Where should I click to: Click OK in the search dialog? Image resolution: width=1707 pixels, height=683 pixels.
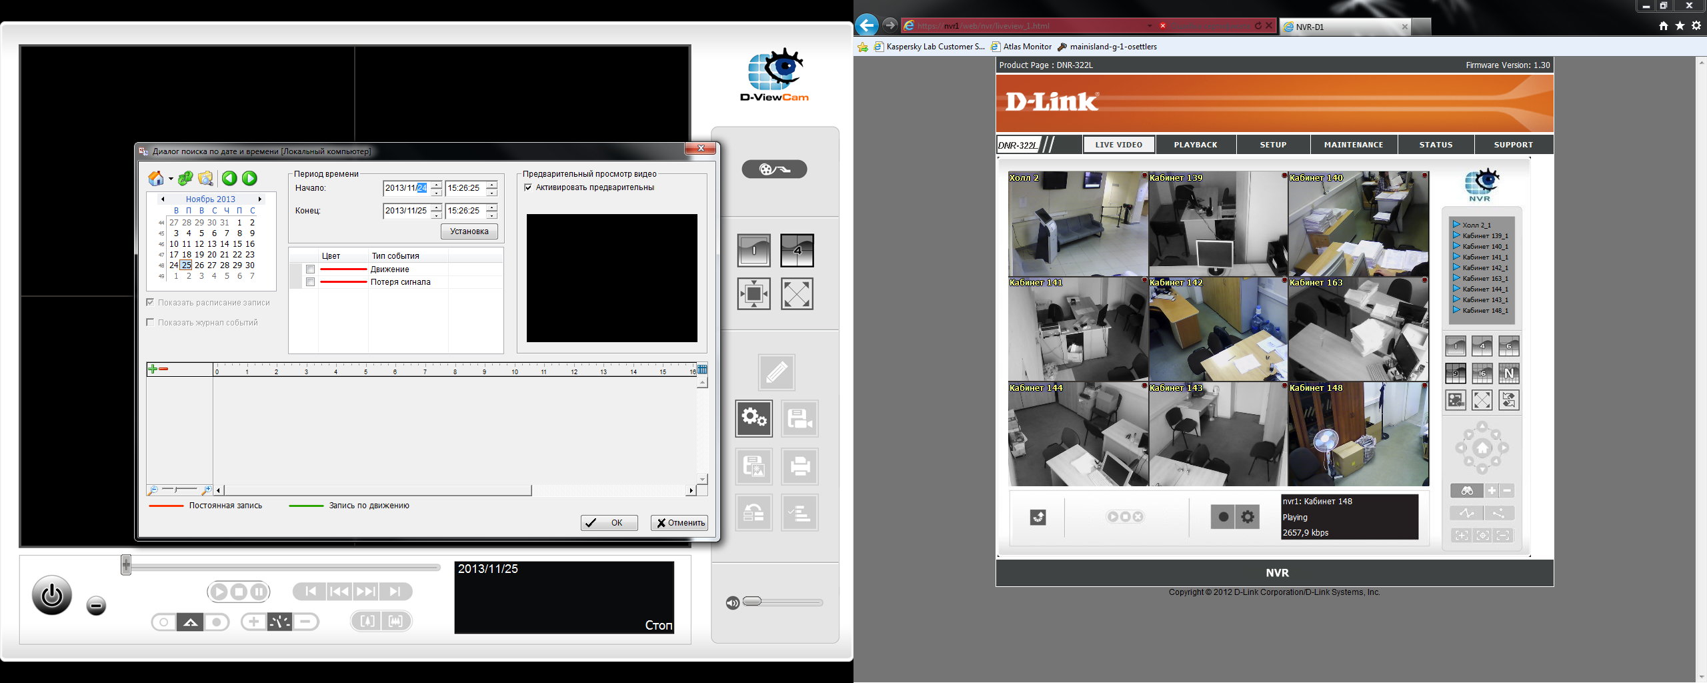pos(609,523)
